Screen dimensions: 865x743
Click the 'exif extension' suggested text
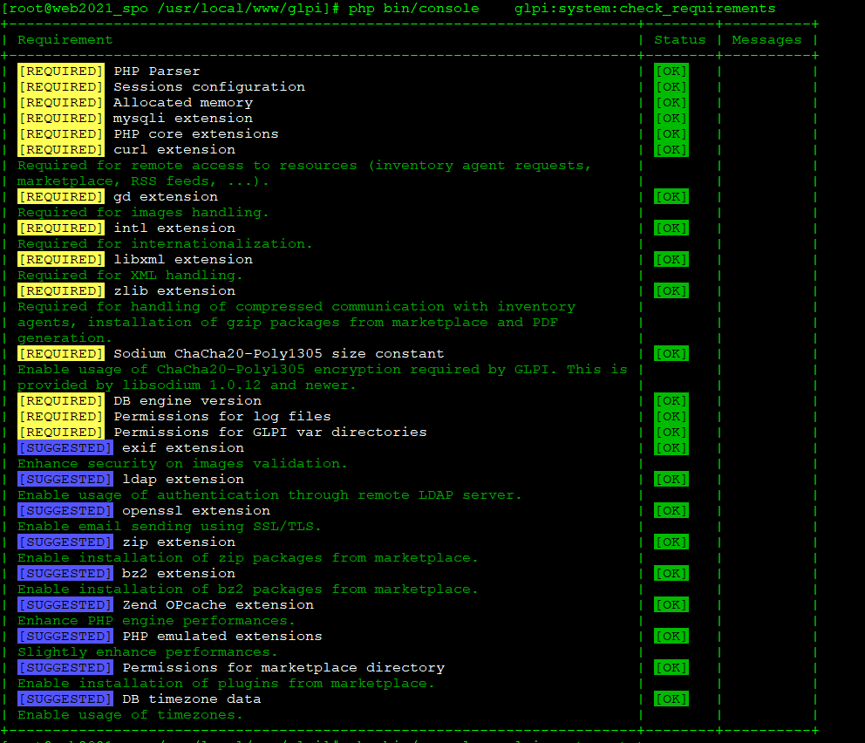pyautogui.click(x=183, y=448)
